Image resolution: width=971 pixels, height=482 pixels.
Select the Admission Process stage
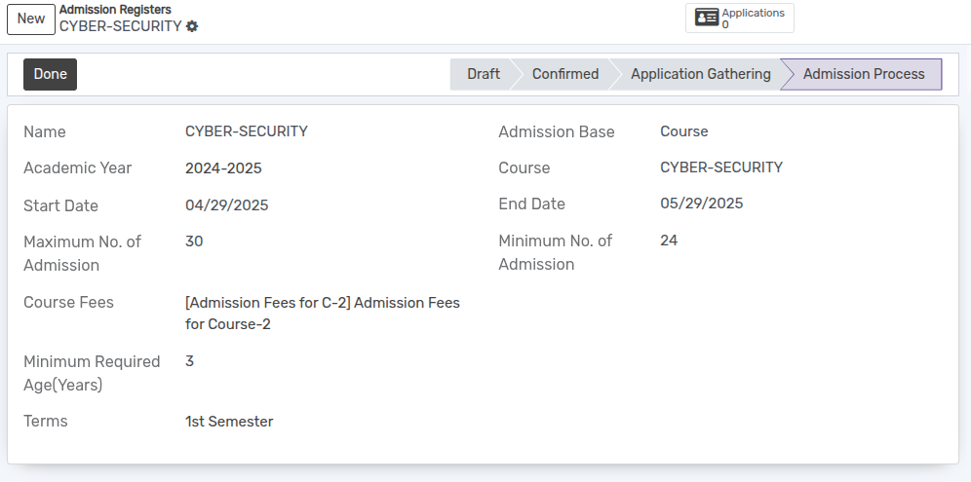(x=863, y=74)
